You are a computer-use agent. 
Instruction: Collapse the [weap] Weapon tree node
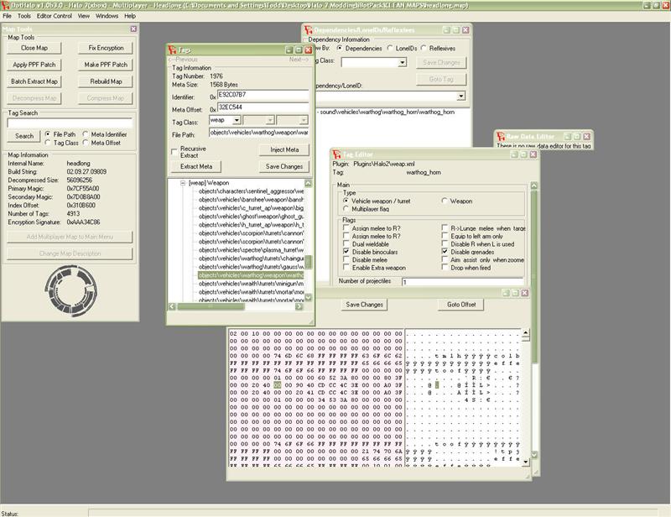click(x=183, y=183)
